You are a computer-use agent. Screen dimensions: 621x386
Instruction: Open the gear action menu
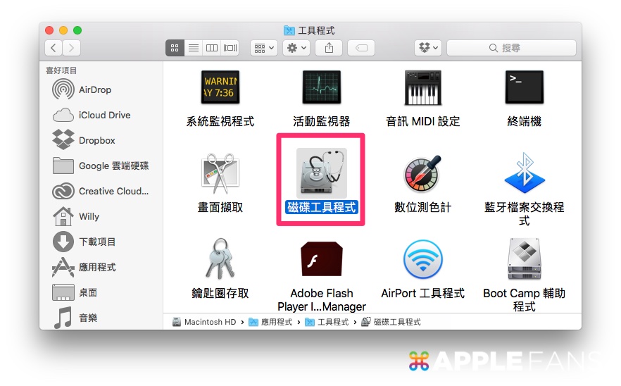point(296,48)
